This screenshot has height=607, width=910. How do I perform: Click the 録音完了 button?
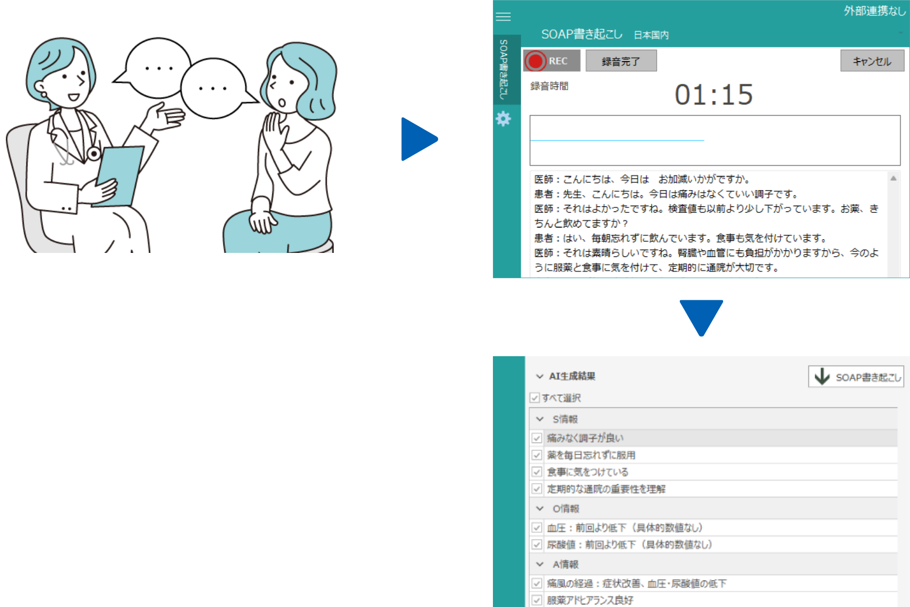click(621, 61)
